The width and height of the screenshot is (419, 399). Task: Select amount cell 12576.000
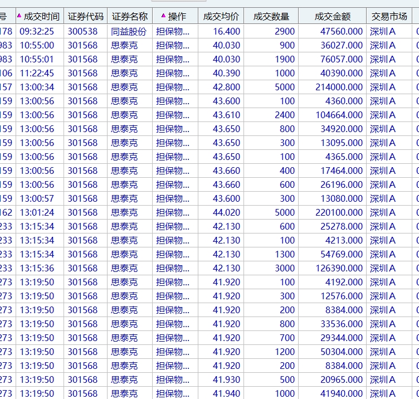pyautogui.click(x=342, y=296)
